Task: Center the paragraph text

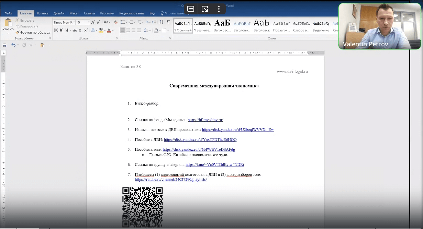Action: coord(128,30)
